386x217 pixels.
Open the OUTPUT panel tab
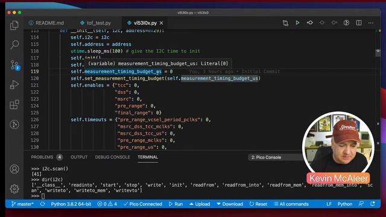pos(79,157)
